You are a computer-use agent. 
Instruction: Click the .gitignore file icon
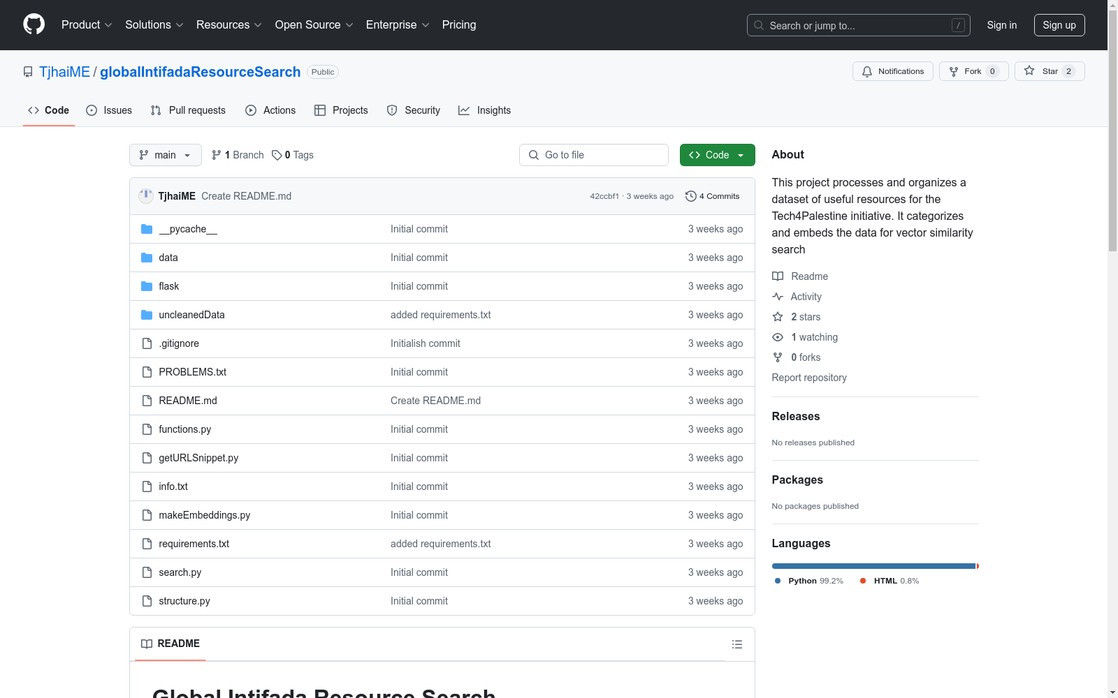coord(147,343)
